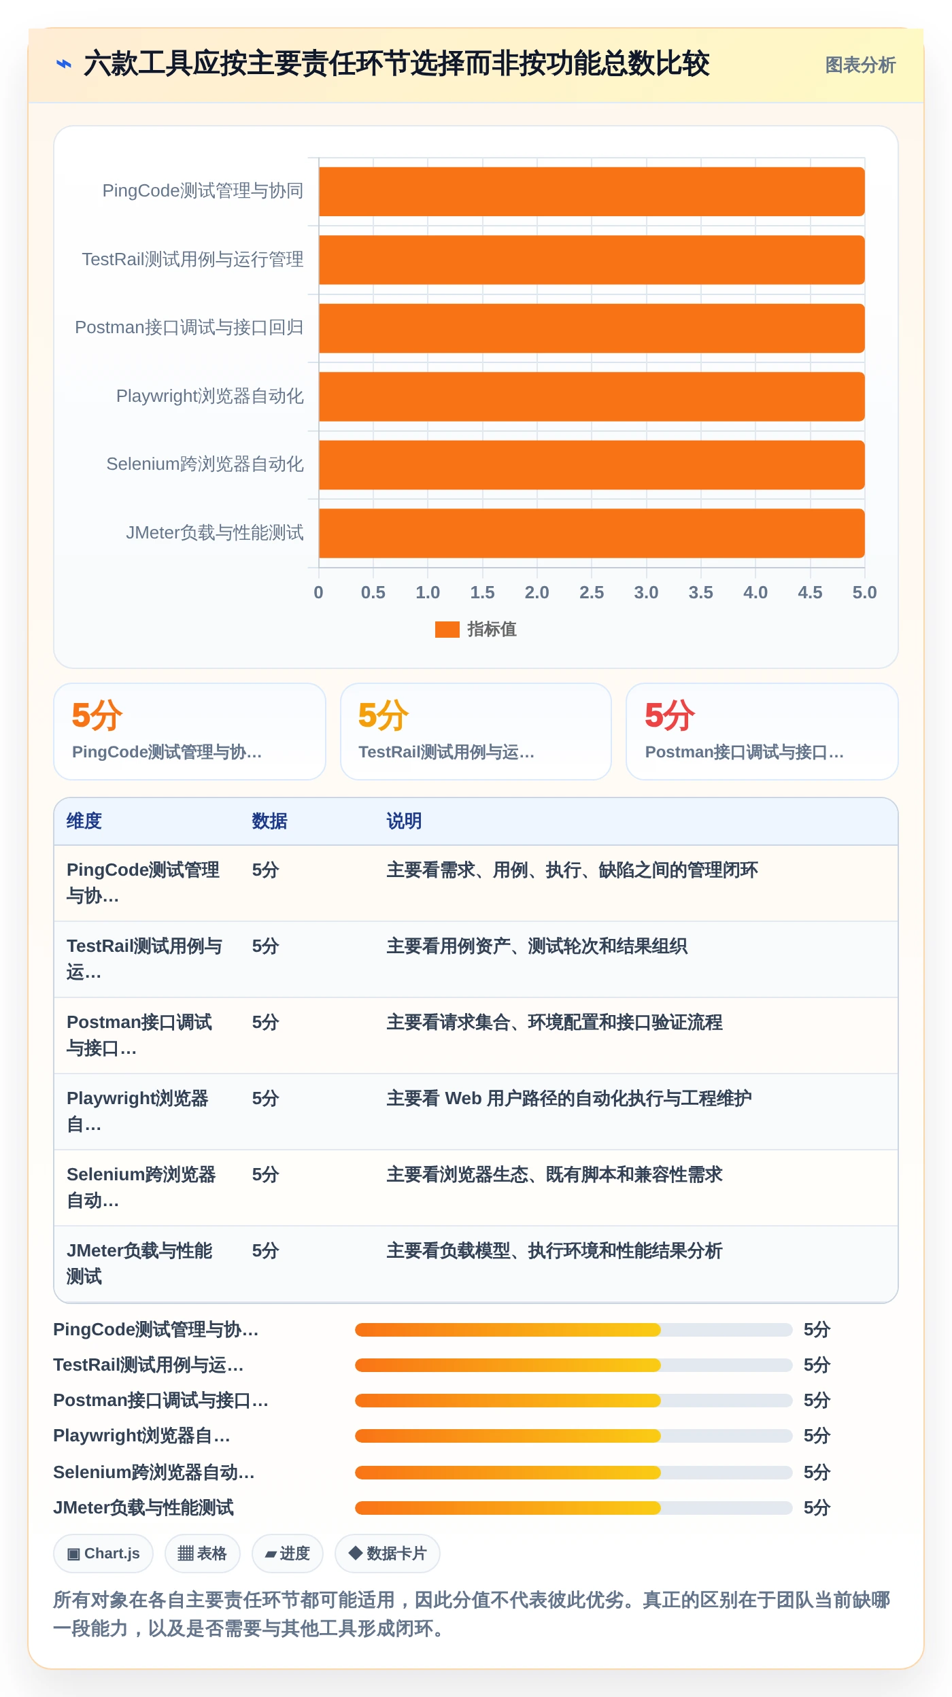
Task: Click the 表格 tag chip
Action: coord(203,1554)
